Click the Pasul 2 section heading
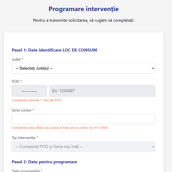This screenshot has width=172, height=172. (44, 162)
